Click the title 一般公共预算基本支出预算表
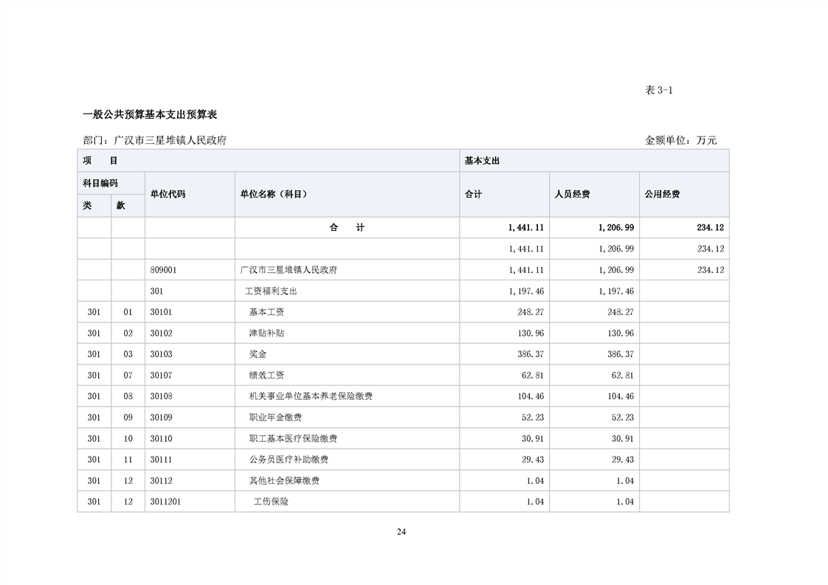 point(150,114)
